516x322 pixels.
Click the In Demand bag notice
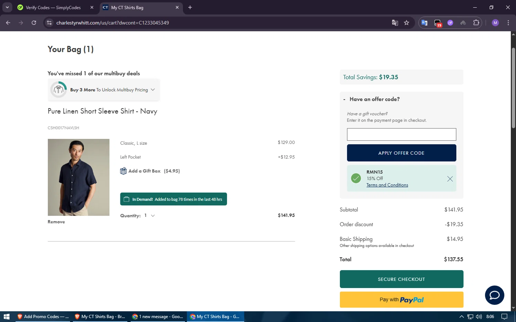pyautogui.click(x=173, y=199)
